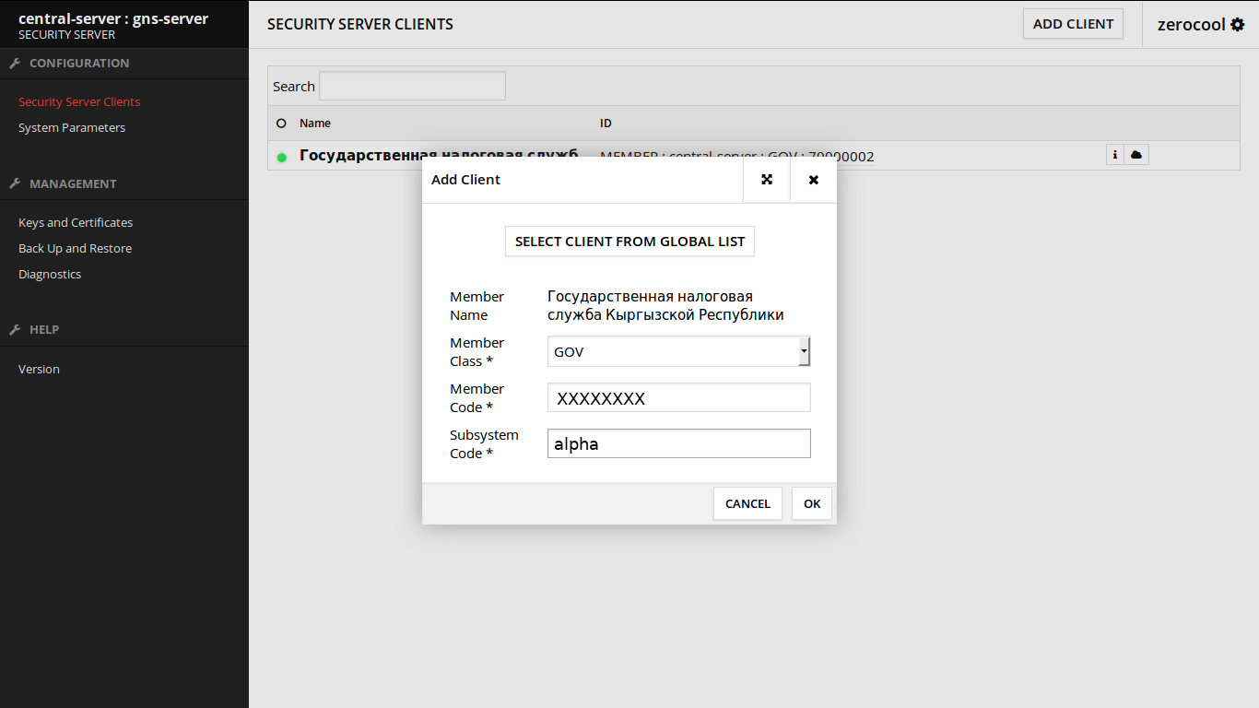Screen dimensions: 1259x708
Task: Click wrench icon beside Configuration heading
Action: tap(15, 64)
